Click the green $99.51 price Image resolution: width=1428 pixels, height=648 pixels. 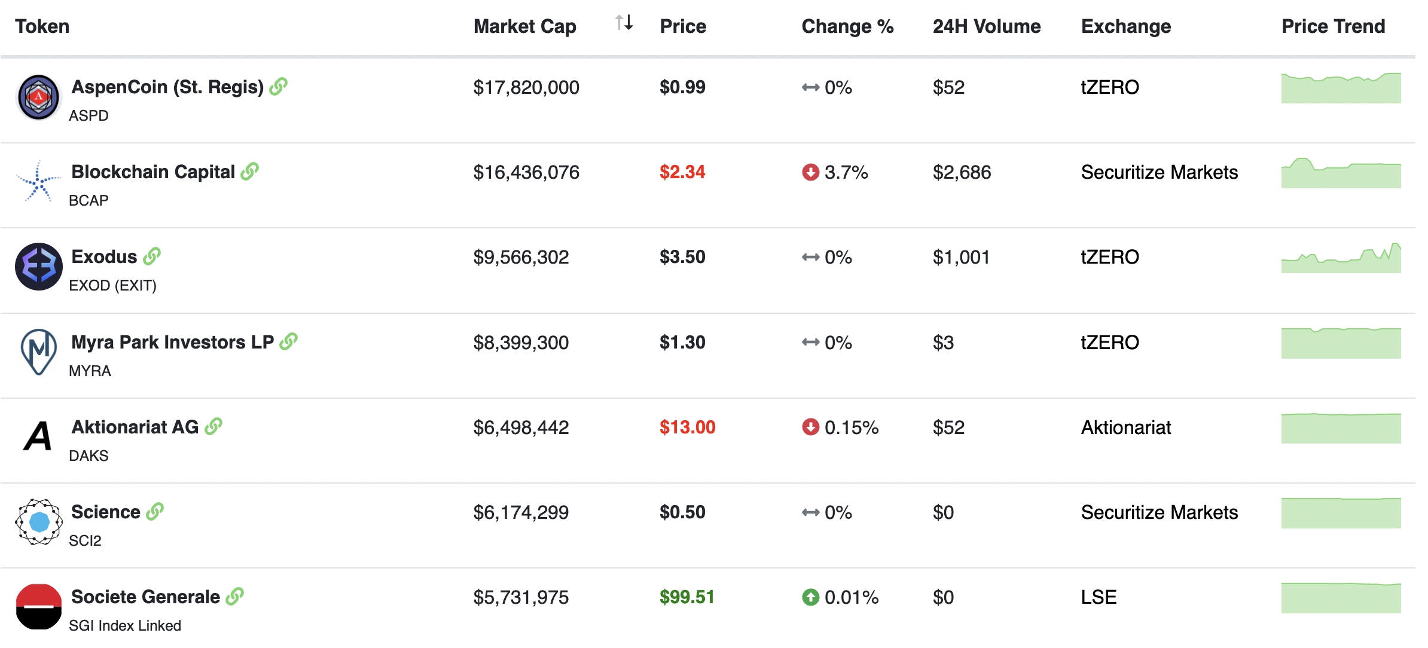point(687,597)
